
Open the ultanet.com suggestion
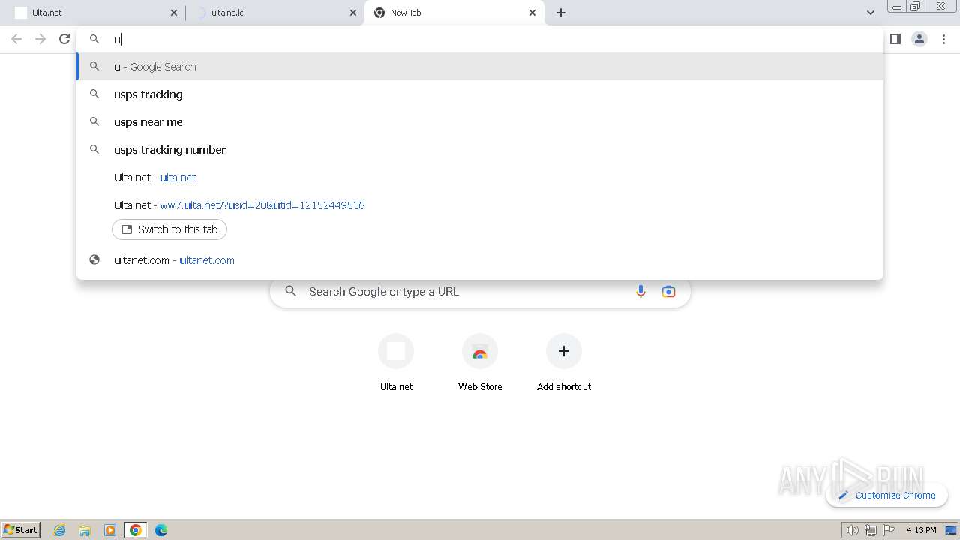[x=480, y=260]
